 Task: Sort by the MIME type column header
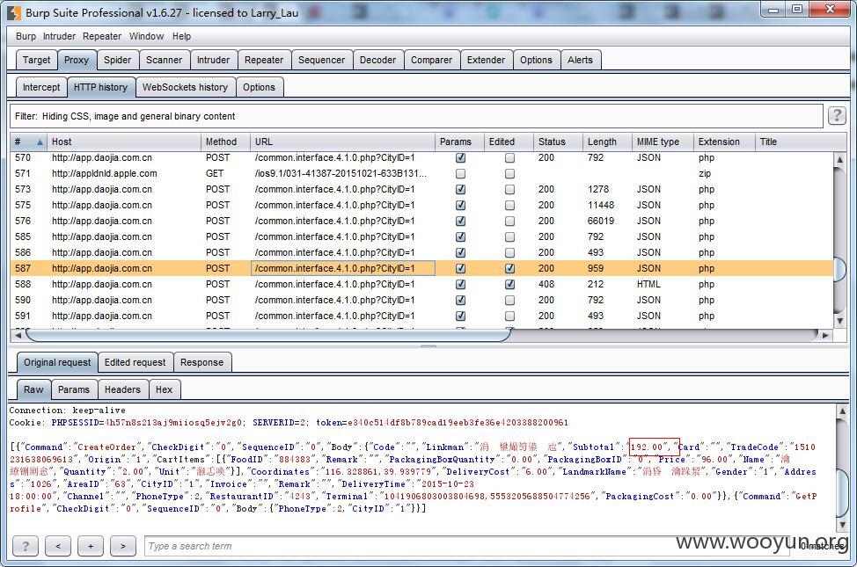coord(663,142)
